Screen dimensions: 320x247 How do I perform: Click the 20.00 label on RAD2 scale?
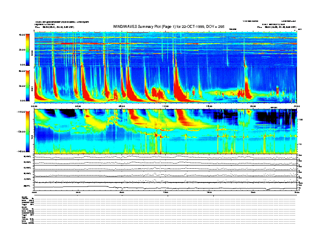pyautogui.click(x=22, y=50)
